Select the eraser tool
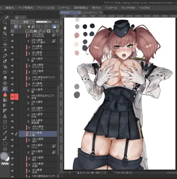 (x=5, y=78)
